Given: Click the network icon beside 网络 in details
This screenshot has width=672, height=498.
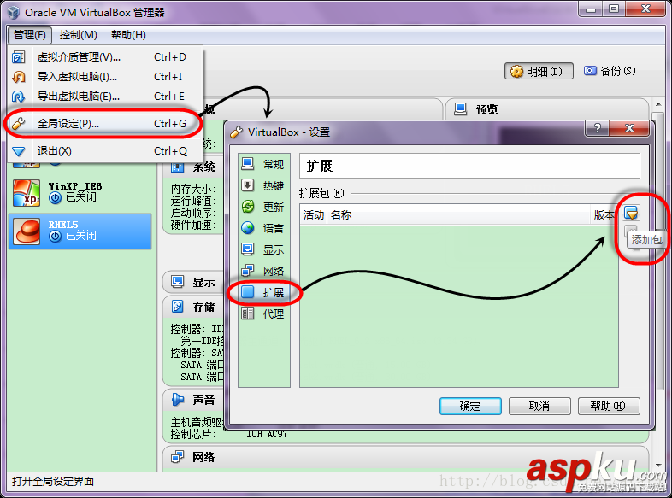Looking at the screenshot, I should coord(178,457).
